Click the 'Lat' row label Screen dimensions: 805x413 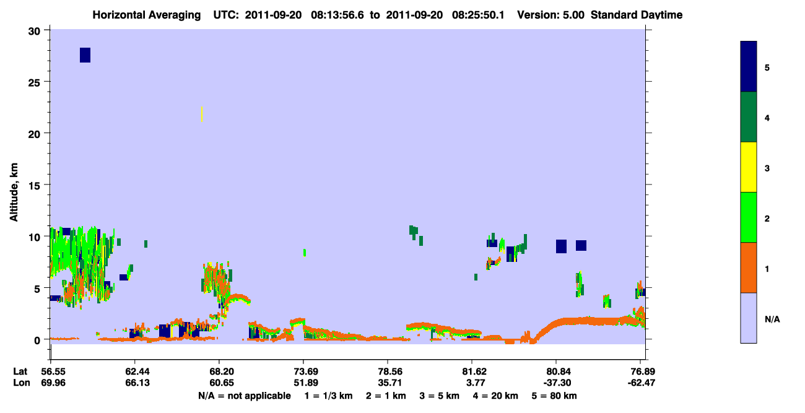(20, 371)
